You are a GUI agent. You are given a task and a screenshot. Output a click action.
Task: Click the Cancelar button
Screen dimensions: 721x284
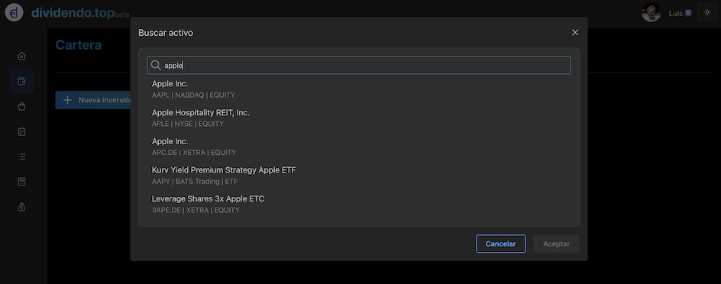tap(501, 244)
